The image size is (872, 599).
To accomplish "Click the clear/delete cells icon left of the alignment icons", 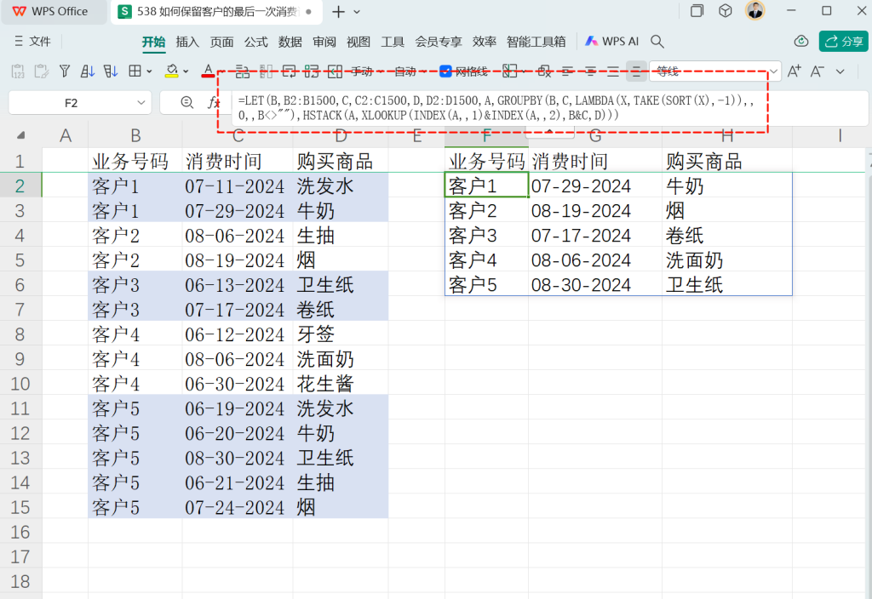I will [544, 71].
